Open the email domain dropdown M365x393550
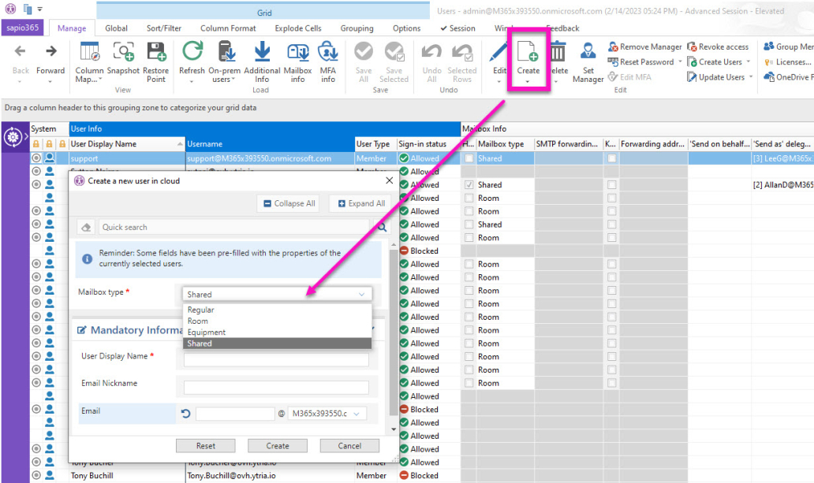Viewport: 814px width, 483px height. pyautogui.click(x=327, y=414)
